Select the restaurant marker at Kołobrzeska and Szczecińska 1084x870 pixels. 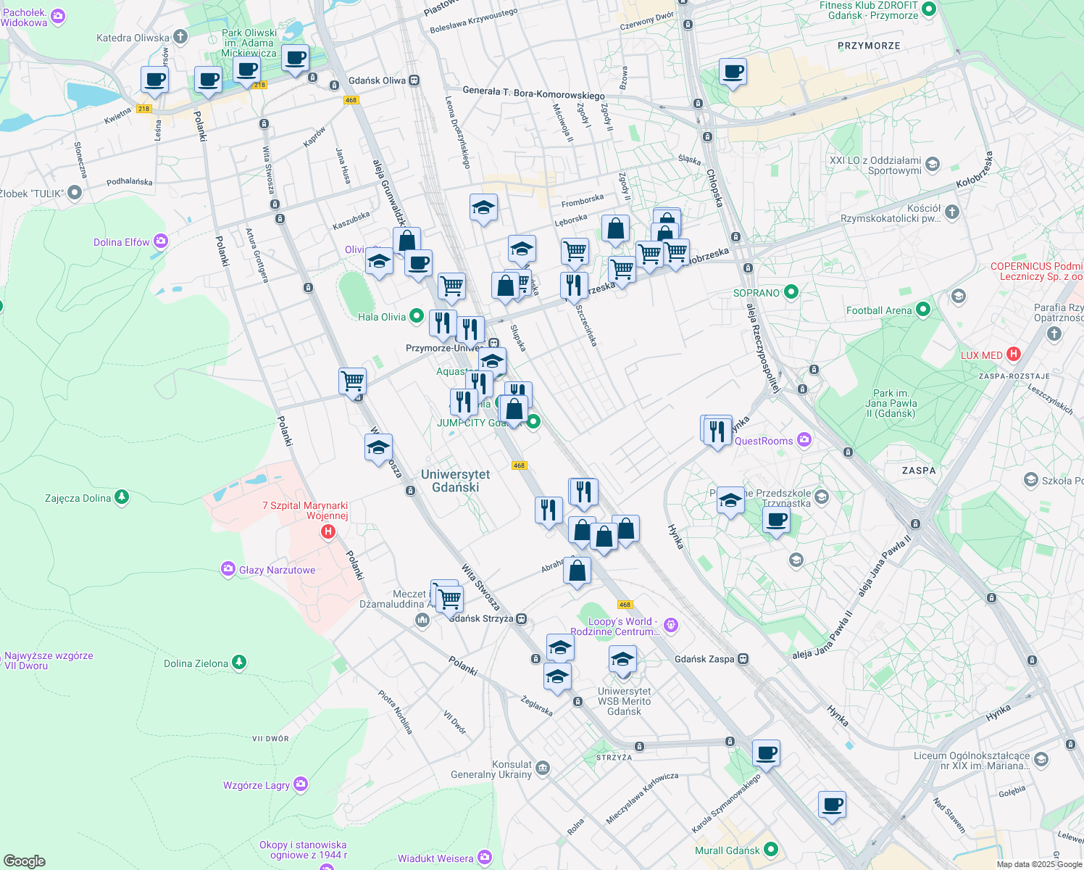pyautogui.click(x=574, y=286)
